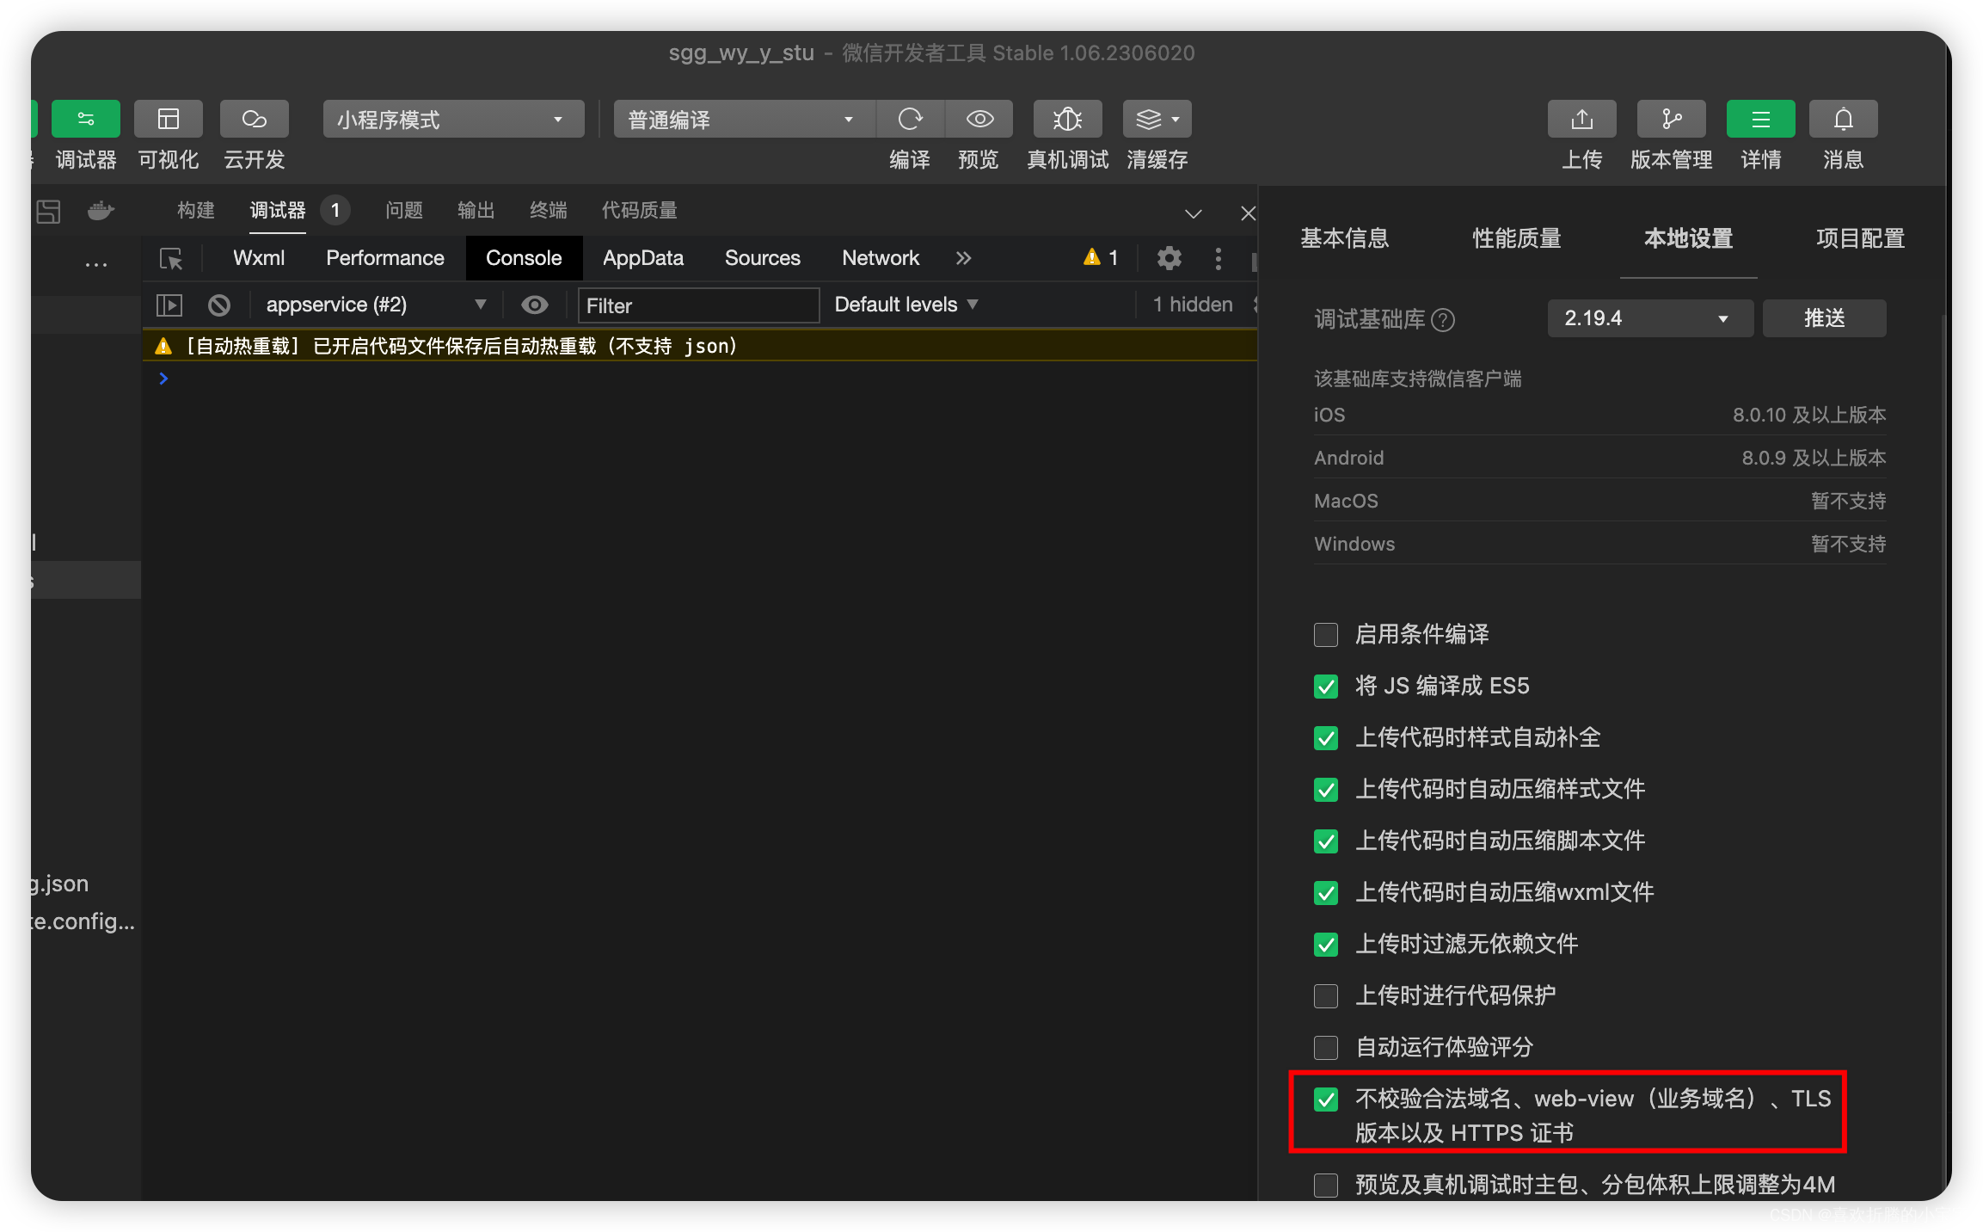1983x1232 pixels.
Task: Switch to the 项目配置 tab
Action: coord(1859,238)
